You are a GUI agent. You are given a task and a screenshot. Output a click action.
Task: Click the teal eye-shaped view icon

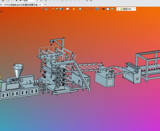coord(112,9)
